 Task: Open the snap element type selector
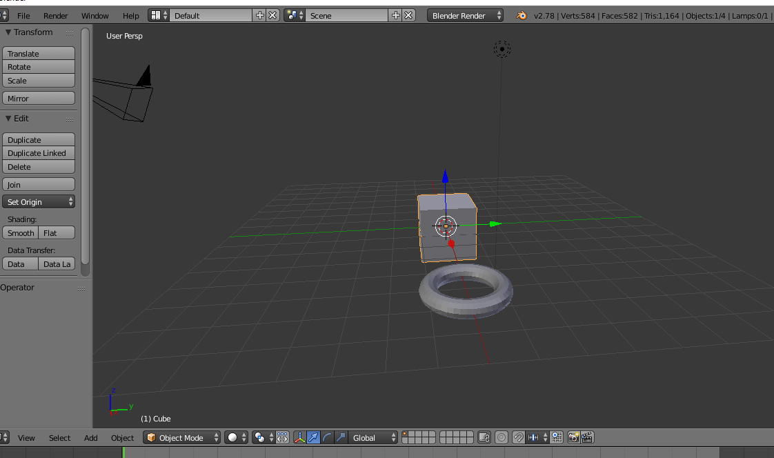click(537, 437)
